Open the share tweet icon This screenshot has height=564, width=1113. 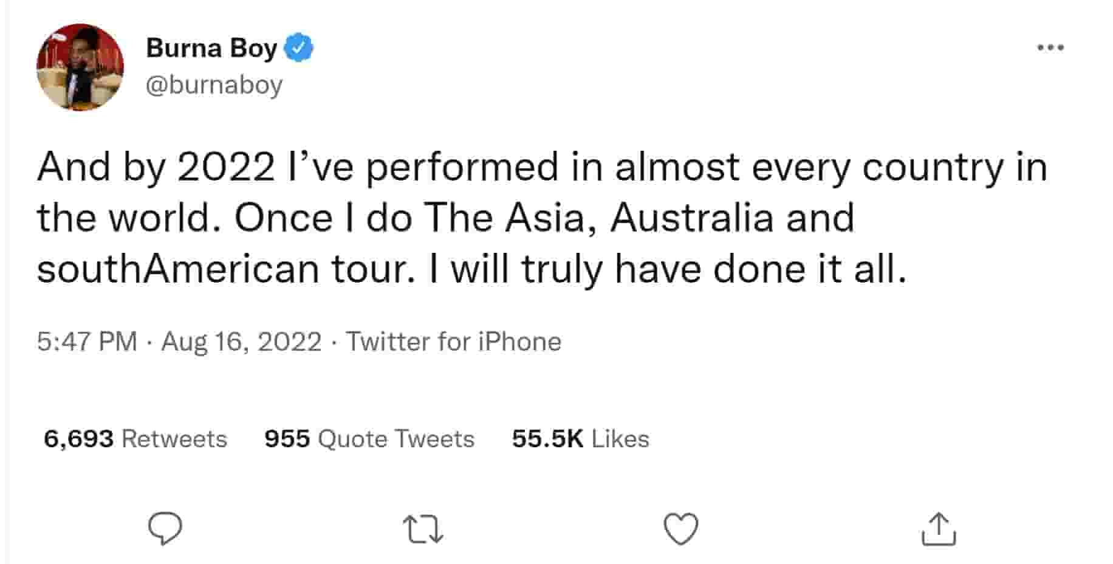939,529
